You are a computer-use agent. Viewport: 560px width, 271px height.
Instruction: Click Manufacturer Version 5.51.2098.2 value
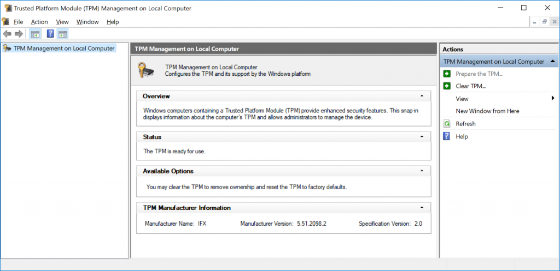coord(312,224)
